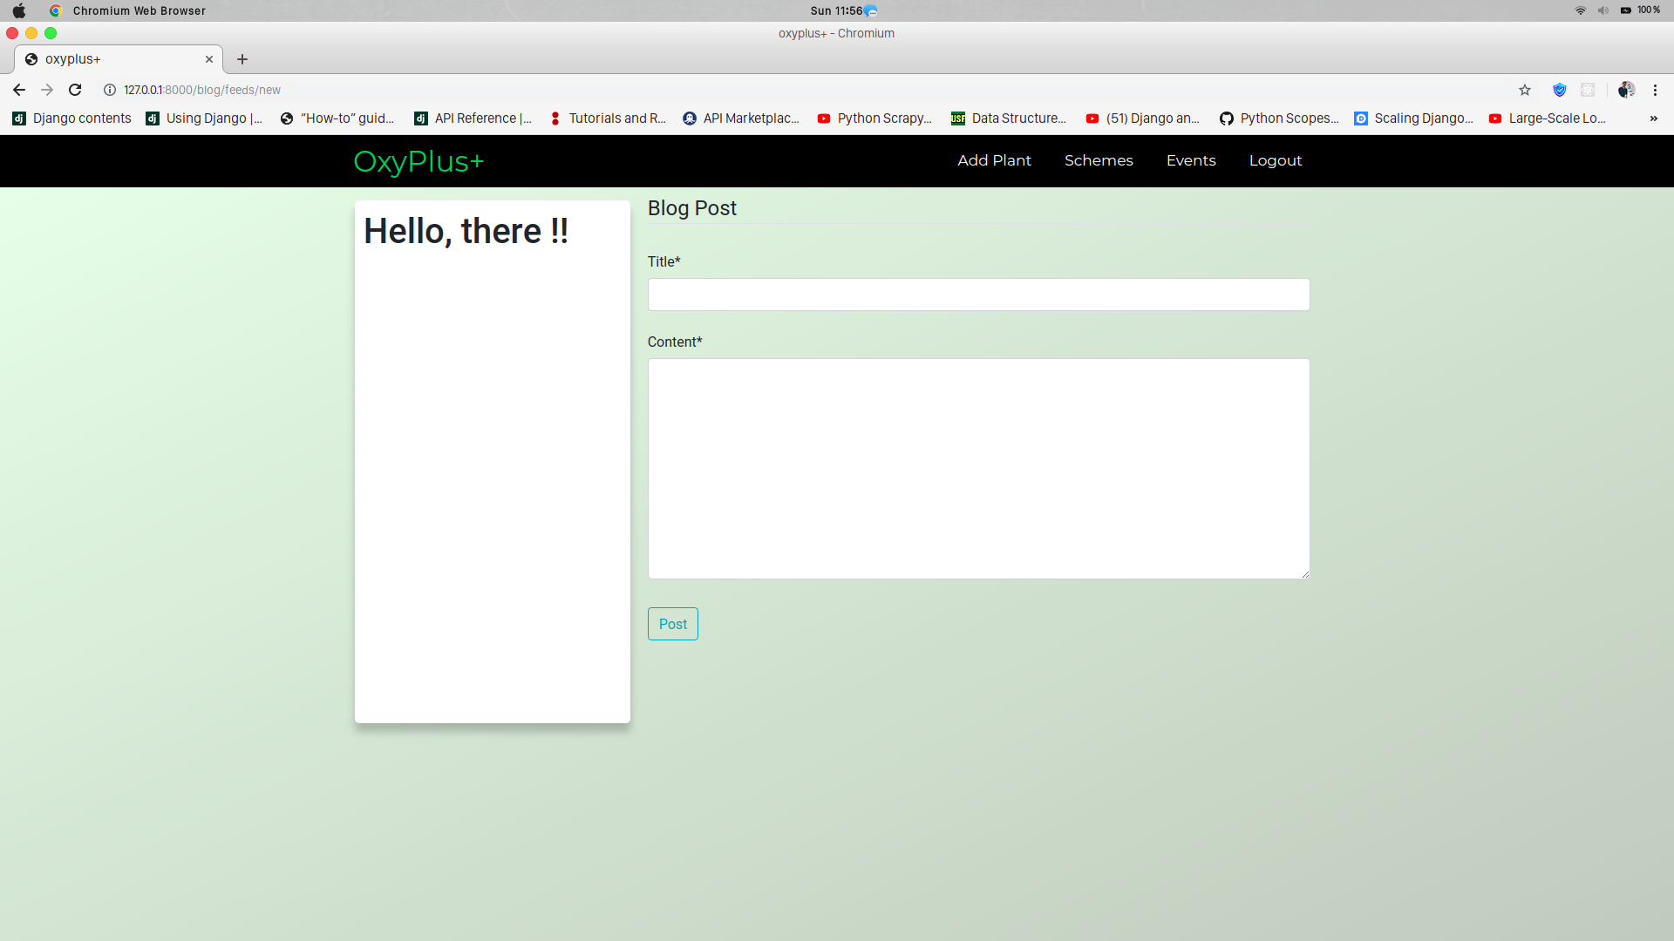The image size is (1674, 941).
Task: View site information icon in address bar
Action: click(110, 90)
